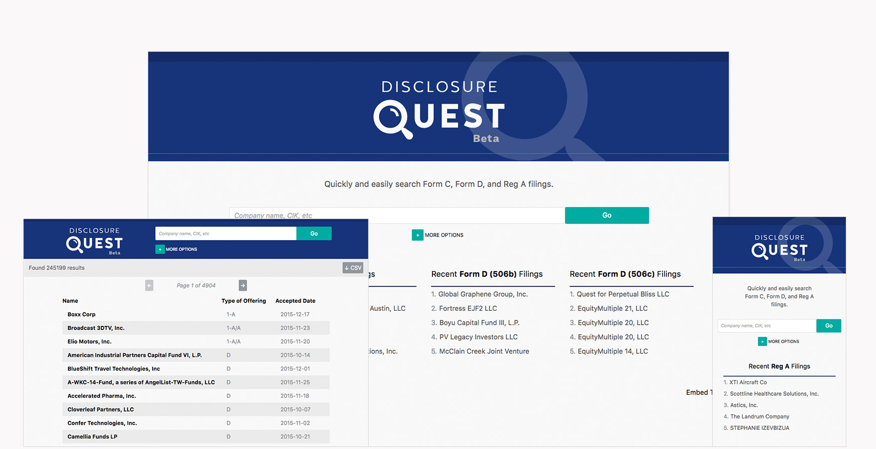
Task: Click the Go button in results window
Action: 314,234
